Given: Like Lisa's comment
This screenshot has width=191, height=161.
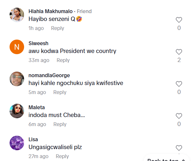Looking at the screenshot, I should click(179, 148).
